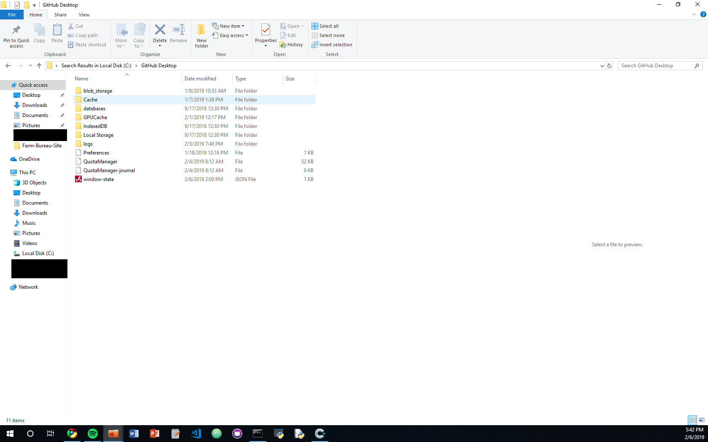Open Local Disk (C:) in sidebar
The image size is (708, 442).
click(38, 253)
